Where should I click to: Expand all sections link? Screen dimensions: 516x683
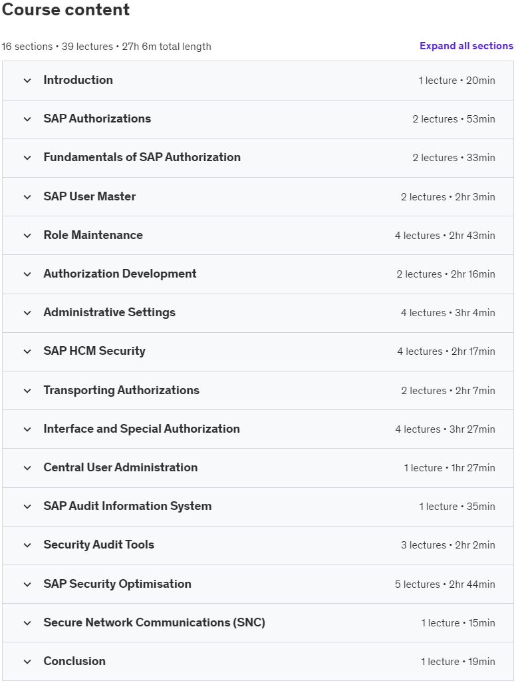(x=466, y=46)
